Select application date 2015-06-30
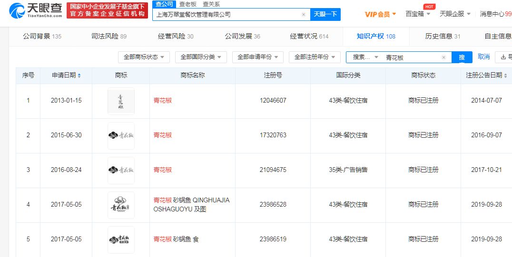This screenshot has width=512, height=257. (66, 135)
